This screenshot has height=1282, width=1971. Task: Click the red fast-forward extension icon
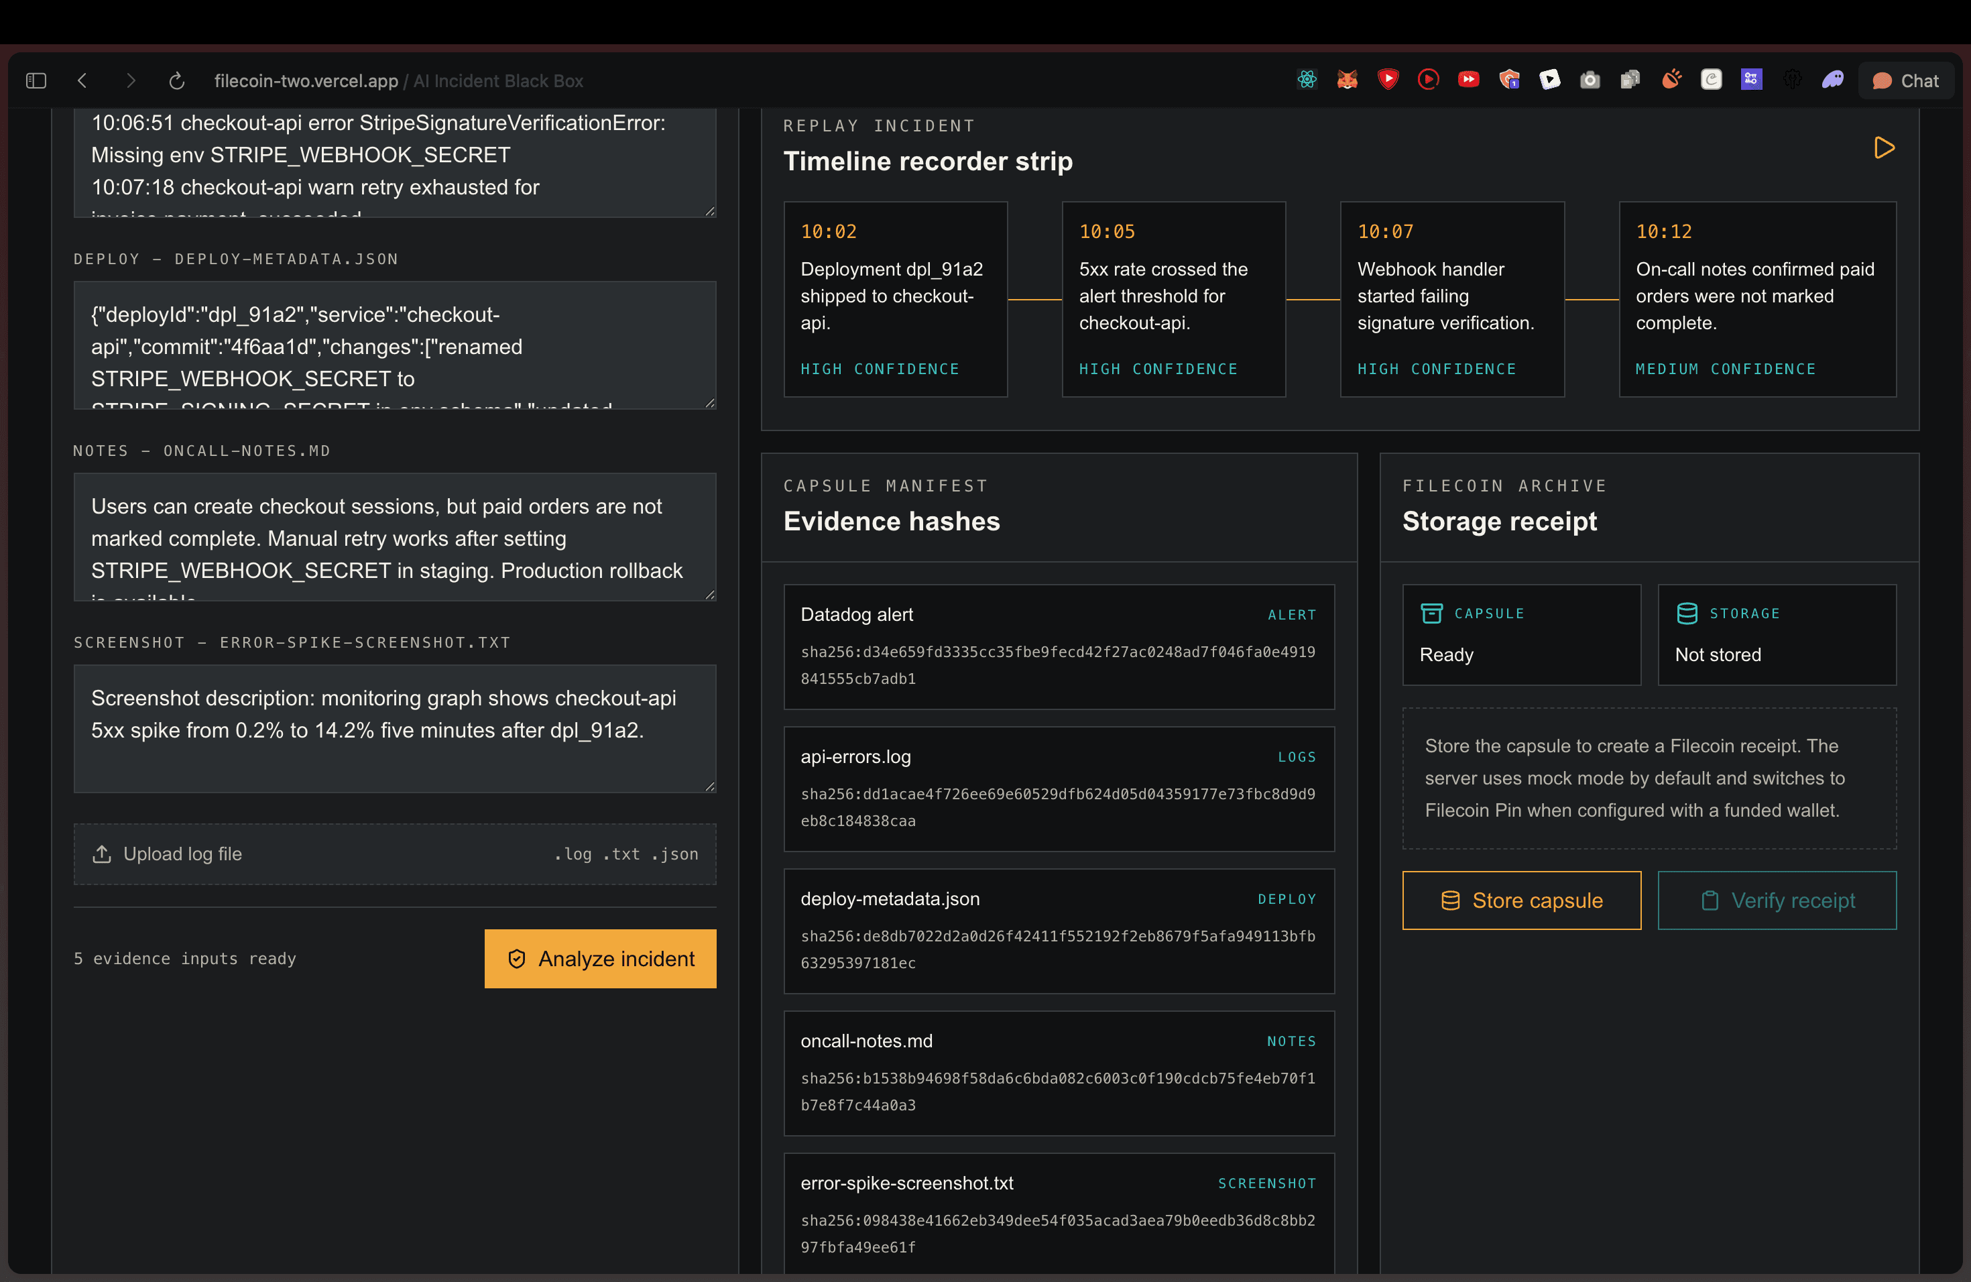[x=1468, y=80]
